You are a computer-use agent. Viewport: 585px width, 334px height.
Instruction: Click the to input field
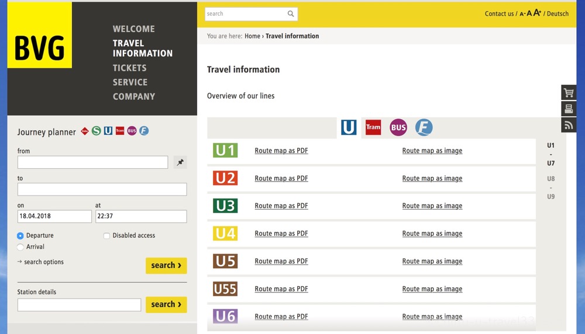(x=102, y=189)
